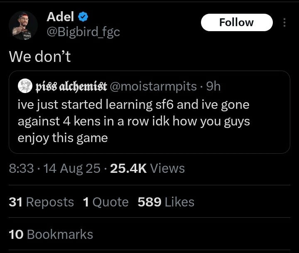
Task: Click the 14 Aug 25 post date
Action: (x=70, y=168)
